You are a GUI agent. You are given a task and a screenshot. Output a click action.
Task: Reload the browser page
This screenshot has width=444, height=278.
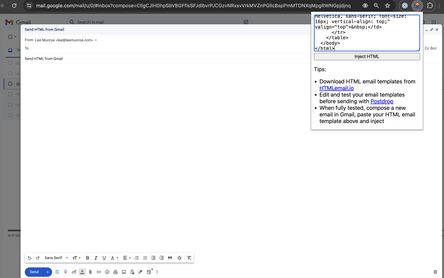[14, 6]
